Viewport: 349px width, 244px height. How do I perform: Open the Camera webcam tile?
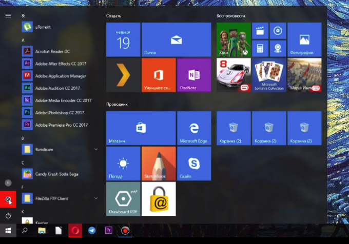point(278,48)
